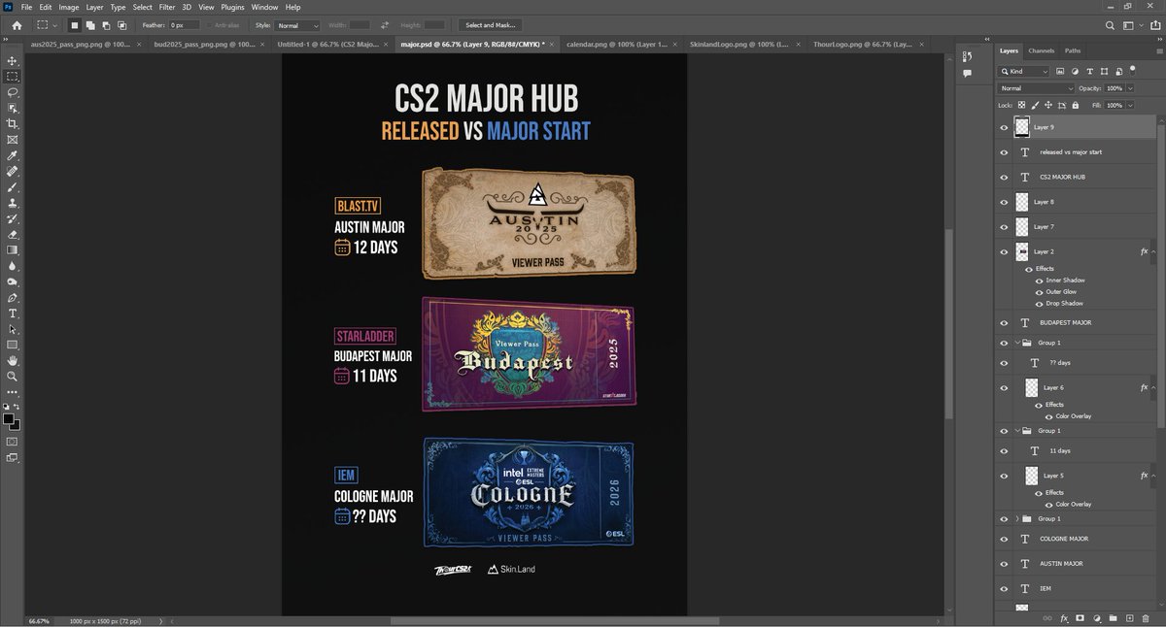Toggle Inner Shadow effect visibility
This screenshot has height=627, width=1166.
1039,280
